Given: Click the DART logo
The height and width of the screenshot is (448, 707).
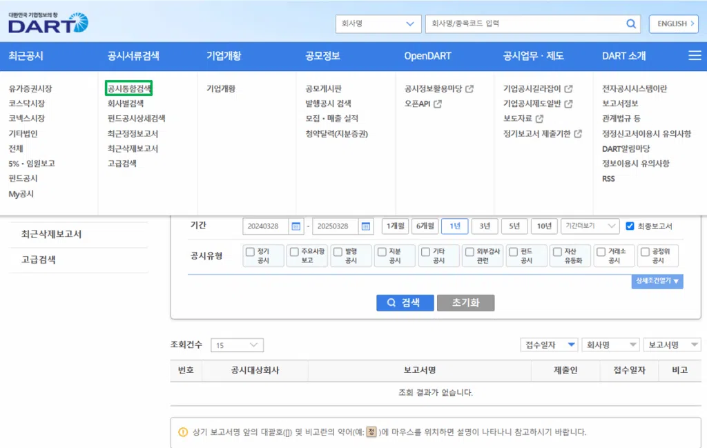Looking at the screenshot, I should click(x=48, y=23).
